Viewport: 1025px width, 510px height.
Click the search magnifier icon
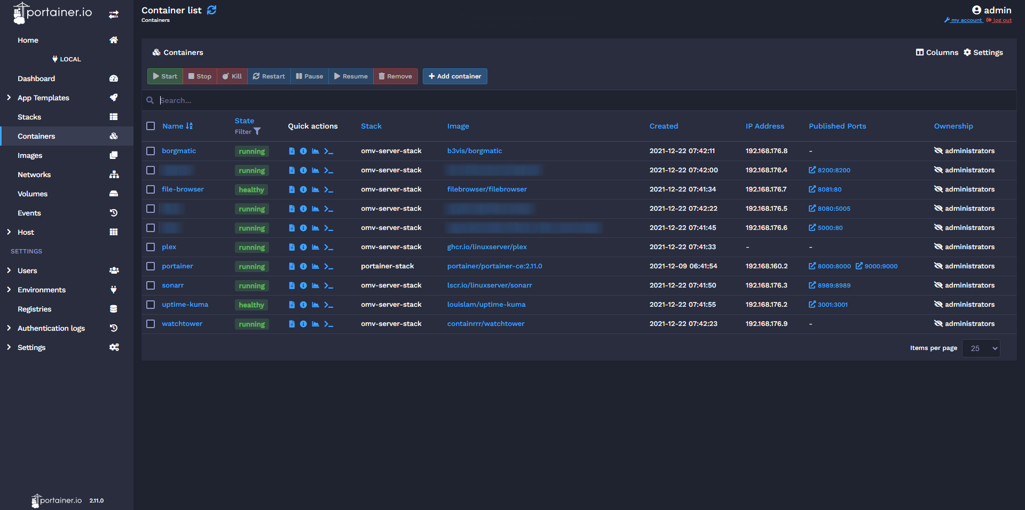[150, 100]
